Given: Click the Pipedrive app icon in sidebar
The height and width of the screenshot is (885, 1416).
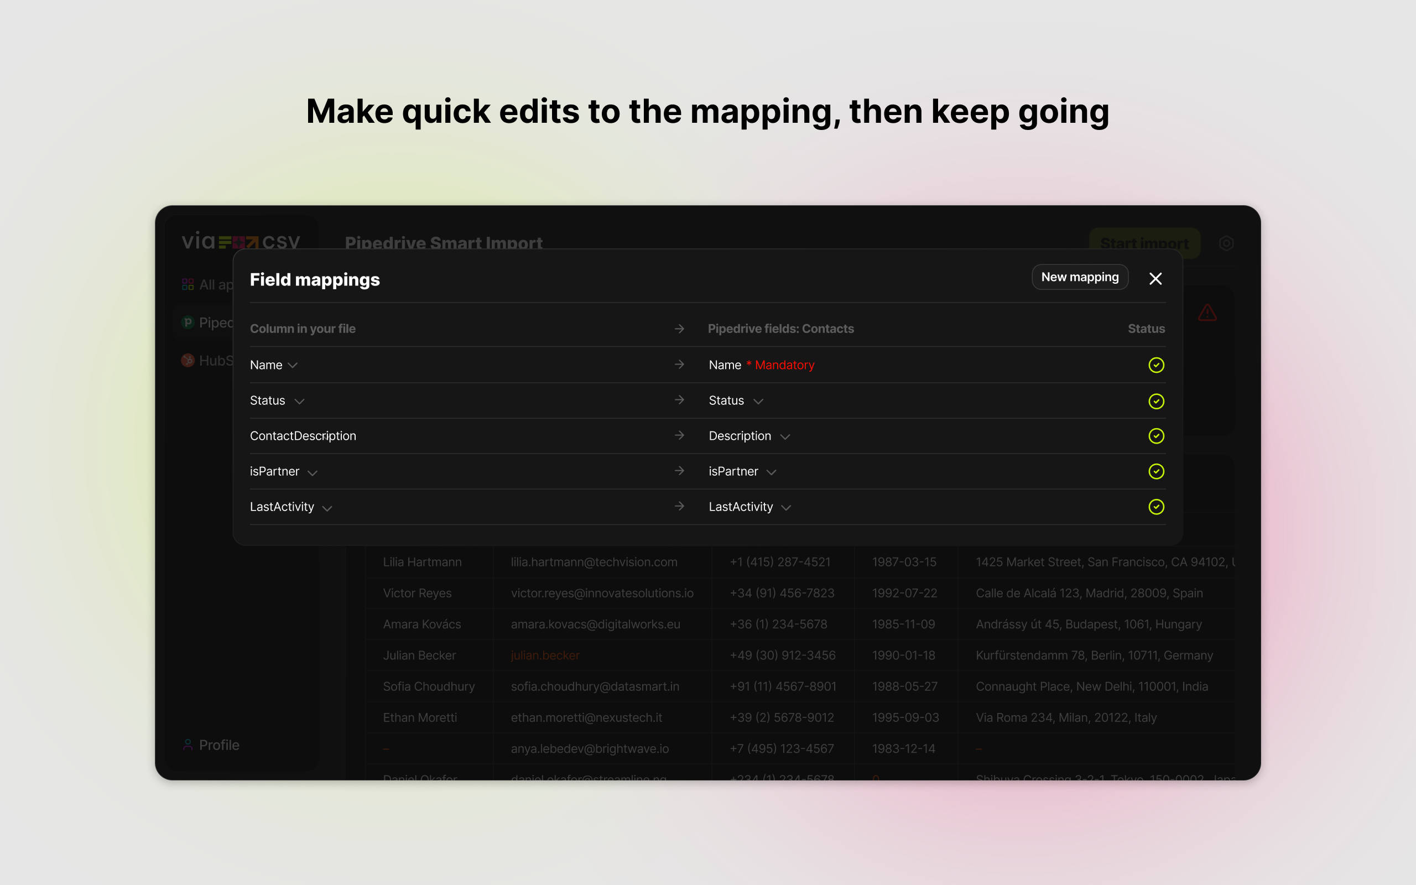Looking at the screenshot, I should point(188,322).
